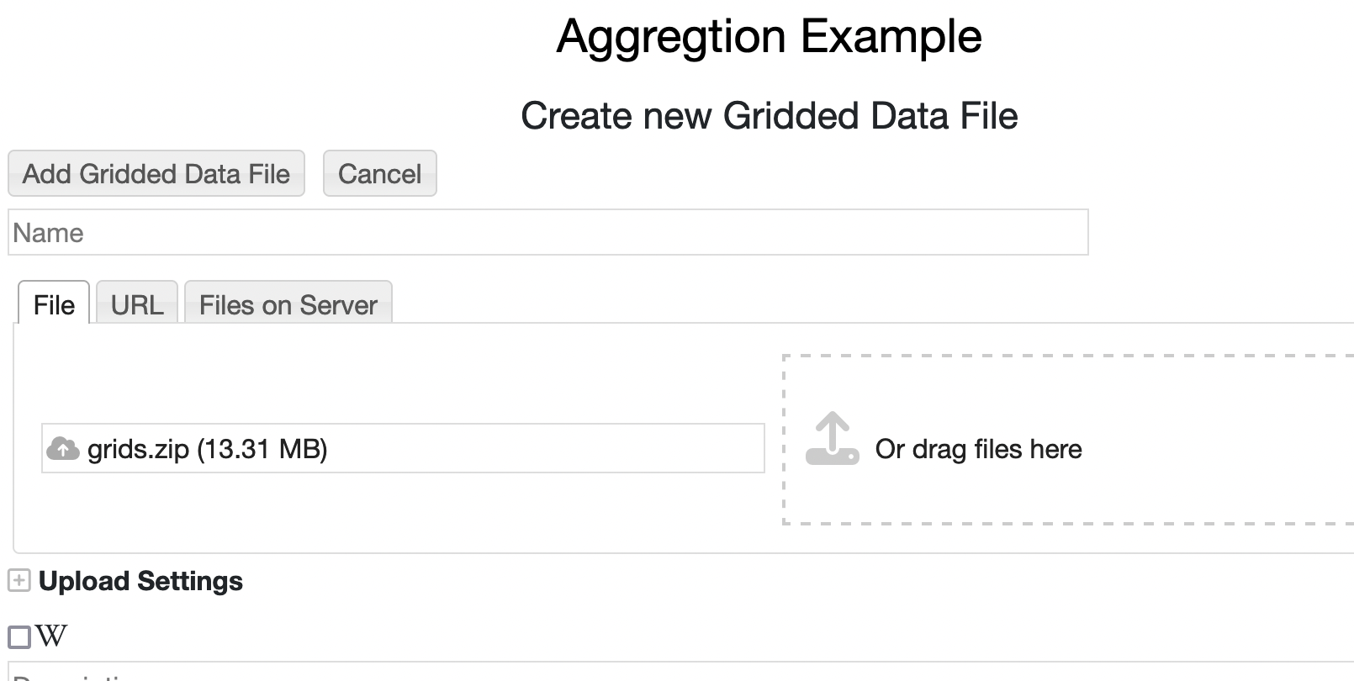Focus the Name text field
This screenshot has height=681, width=1354.
548,232
